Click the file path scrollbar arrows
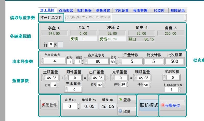The width and height of the screenshot is (204, 121). tap(185, 18)
